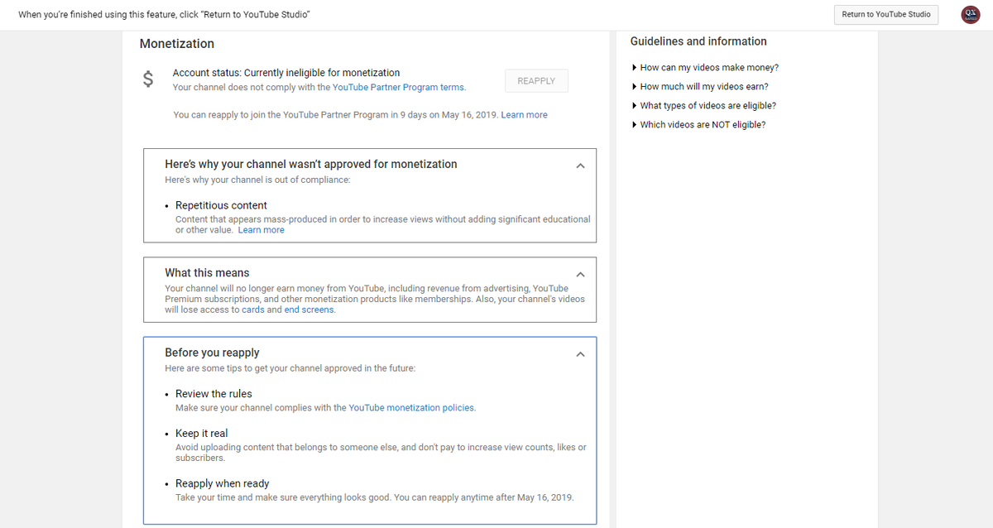Click the Guidelines and information heading

coord(698,41)
